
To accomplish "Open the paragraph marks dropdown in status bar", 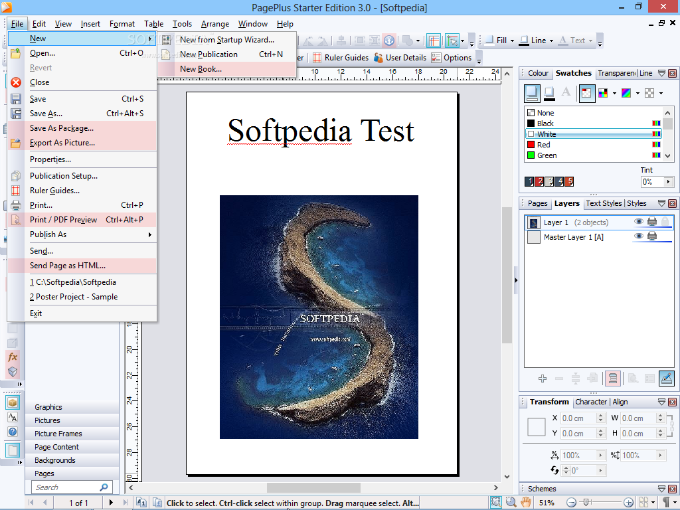I will [x=675, y=503].
